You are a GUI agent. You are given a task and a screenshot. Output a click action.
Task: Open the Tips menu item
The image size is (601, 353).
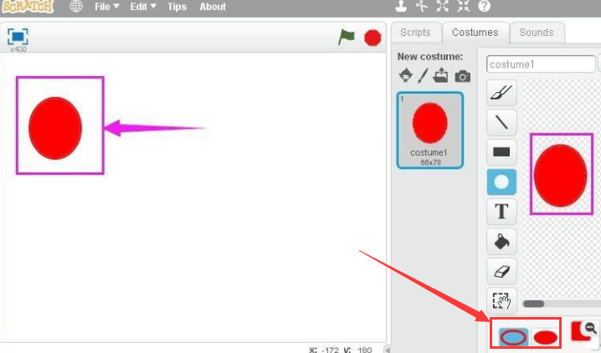(x=177, y=7)
